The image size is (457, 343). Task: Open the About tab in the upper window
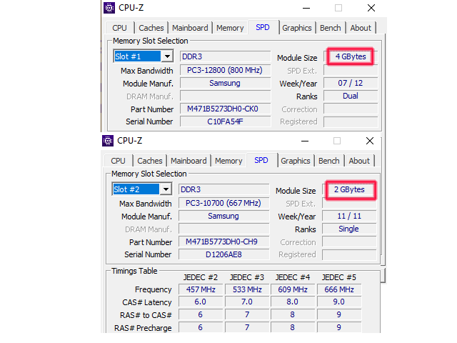point(361,28)
